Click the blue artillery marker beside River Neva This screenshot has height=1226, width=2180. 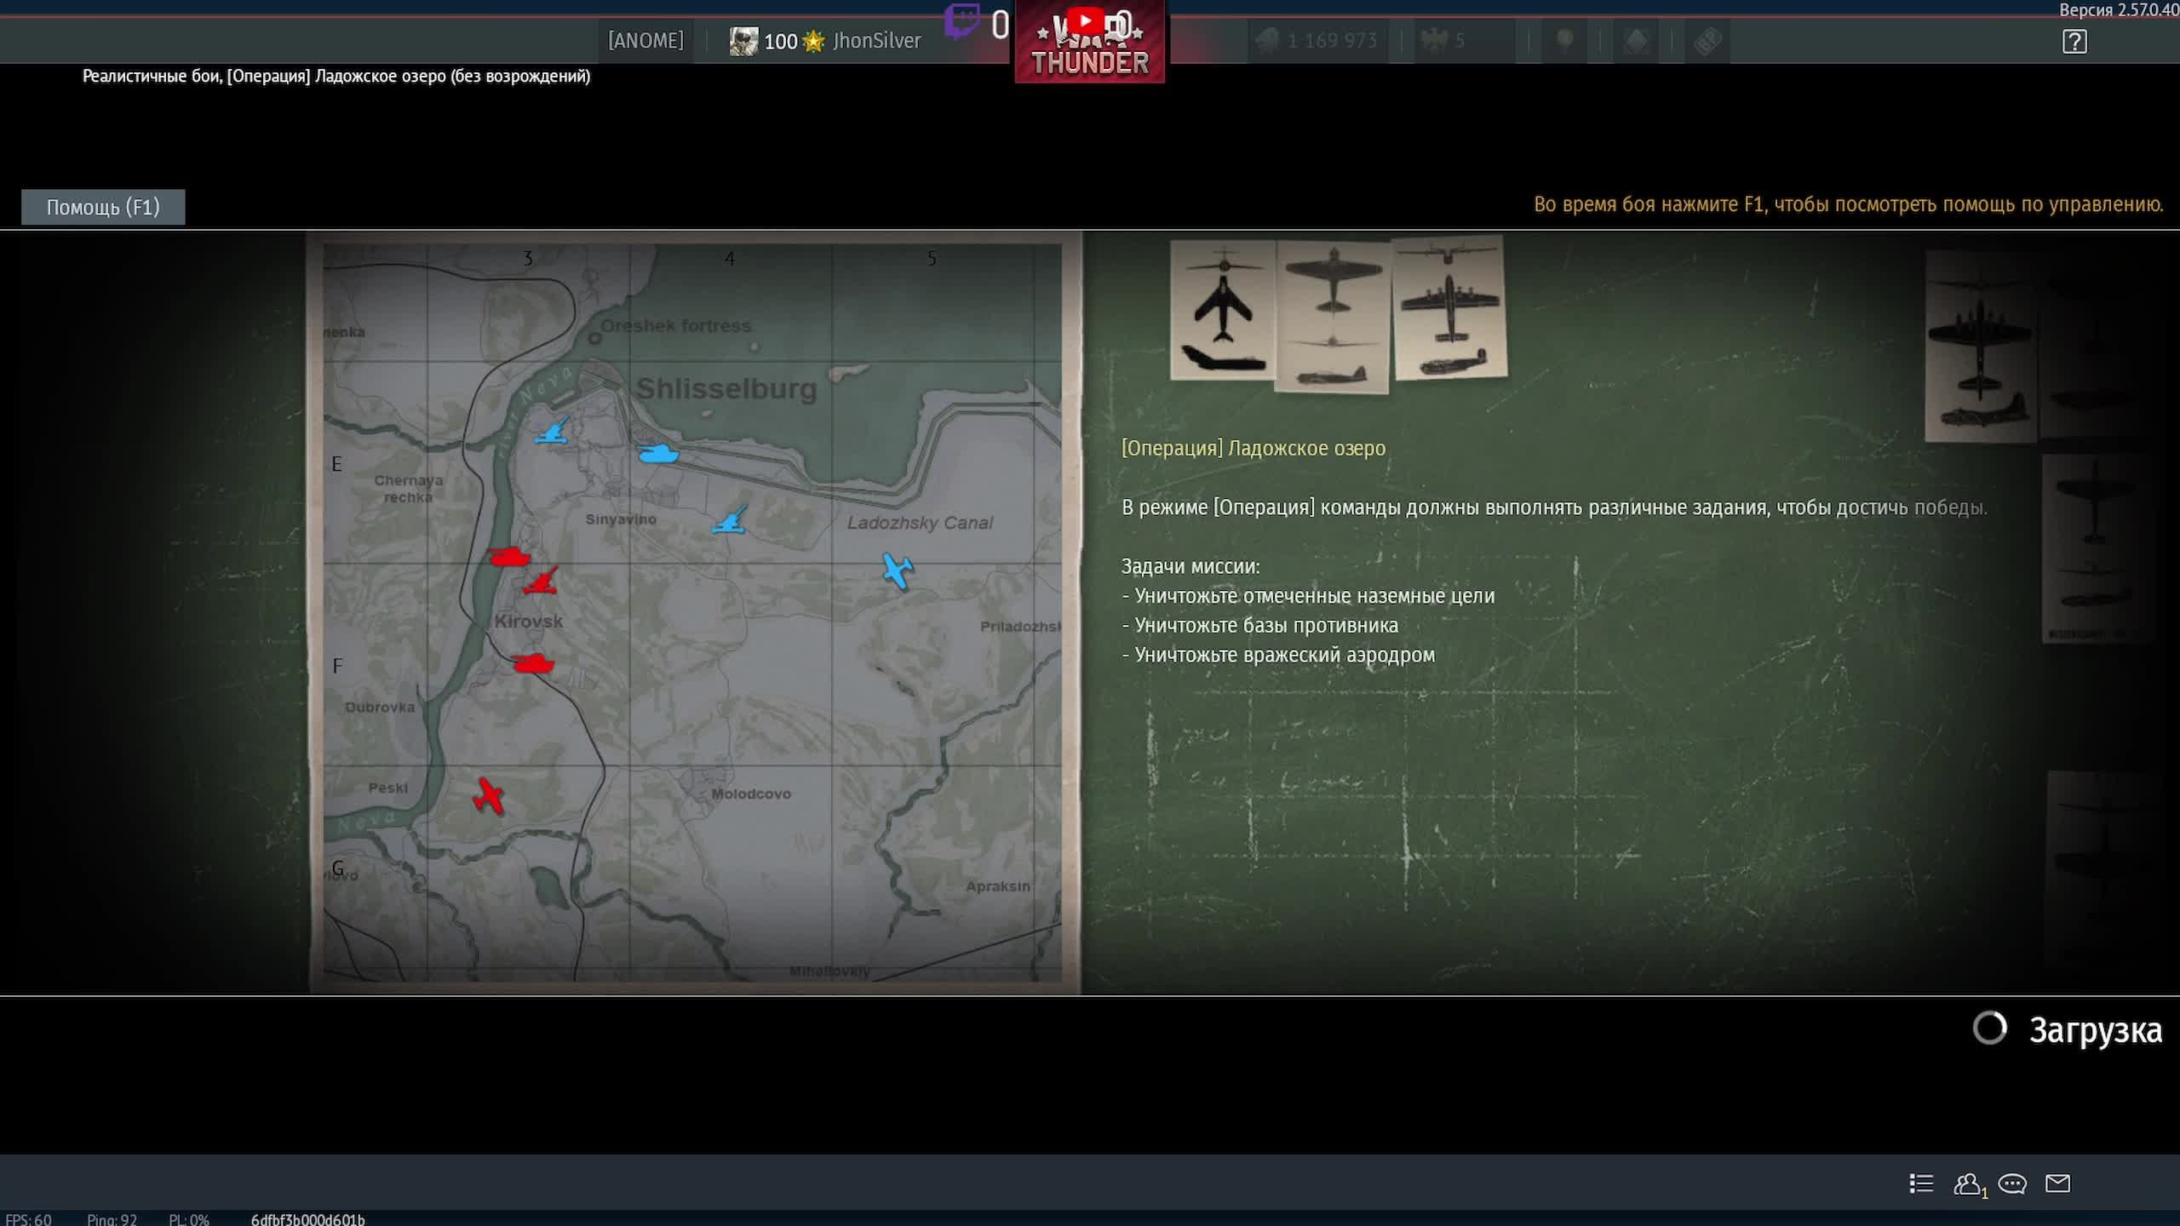click(551, 431)
